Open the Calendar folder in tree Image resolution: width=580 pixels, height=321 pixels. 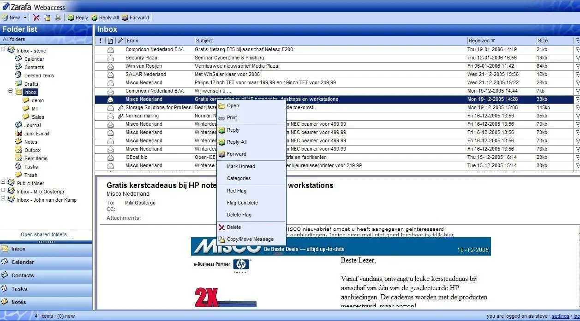pos(34,59)
